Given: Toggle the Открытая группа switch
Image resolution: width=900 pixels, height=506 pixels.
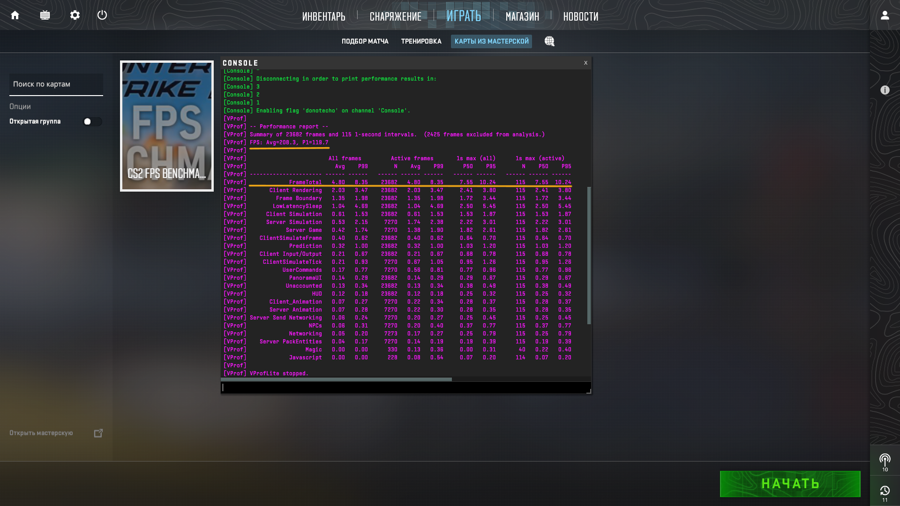Looking at the screenshot, I should (x=92, y=121).
